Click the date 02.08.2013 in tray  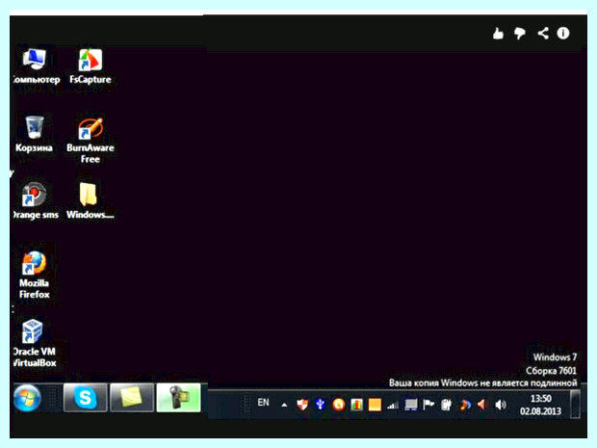[540, 411]
